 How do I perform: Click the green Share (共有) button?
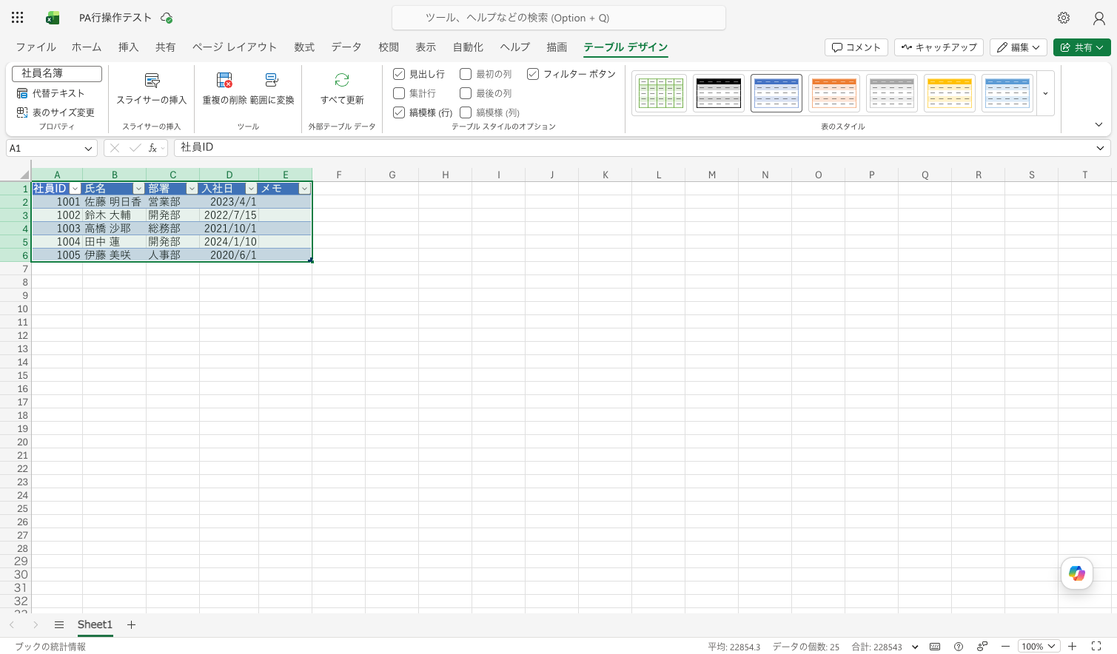(1082, 47)
